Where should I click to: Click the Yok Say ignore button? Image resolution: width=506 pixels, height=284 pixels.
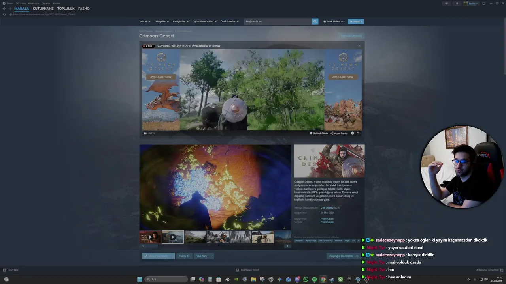tap(202, 256)
